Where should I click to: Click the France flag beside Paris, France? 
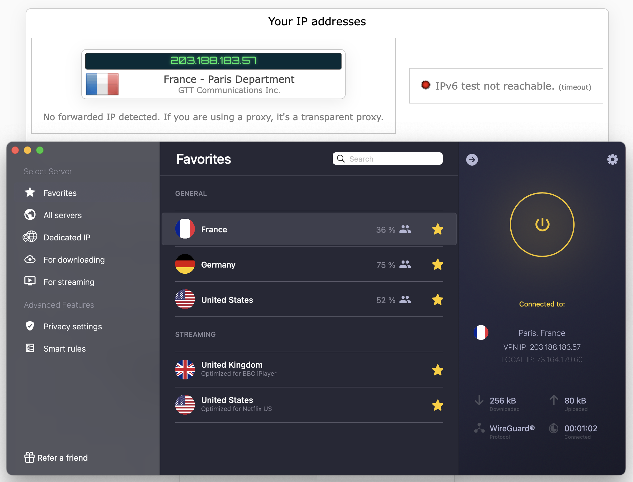[481, 333]
